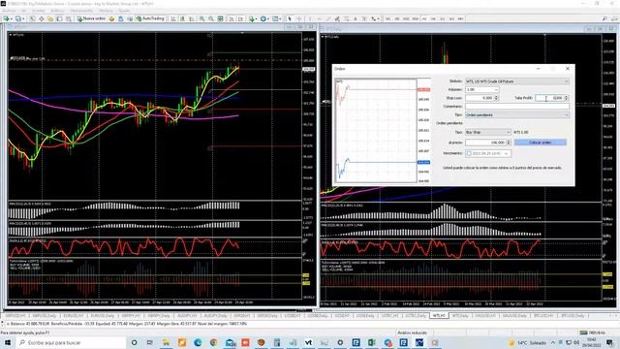Switch timeframe to H4

pyautogui.click(x=433, y=18)
